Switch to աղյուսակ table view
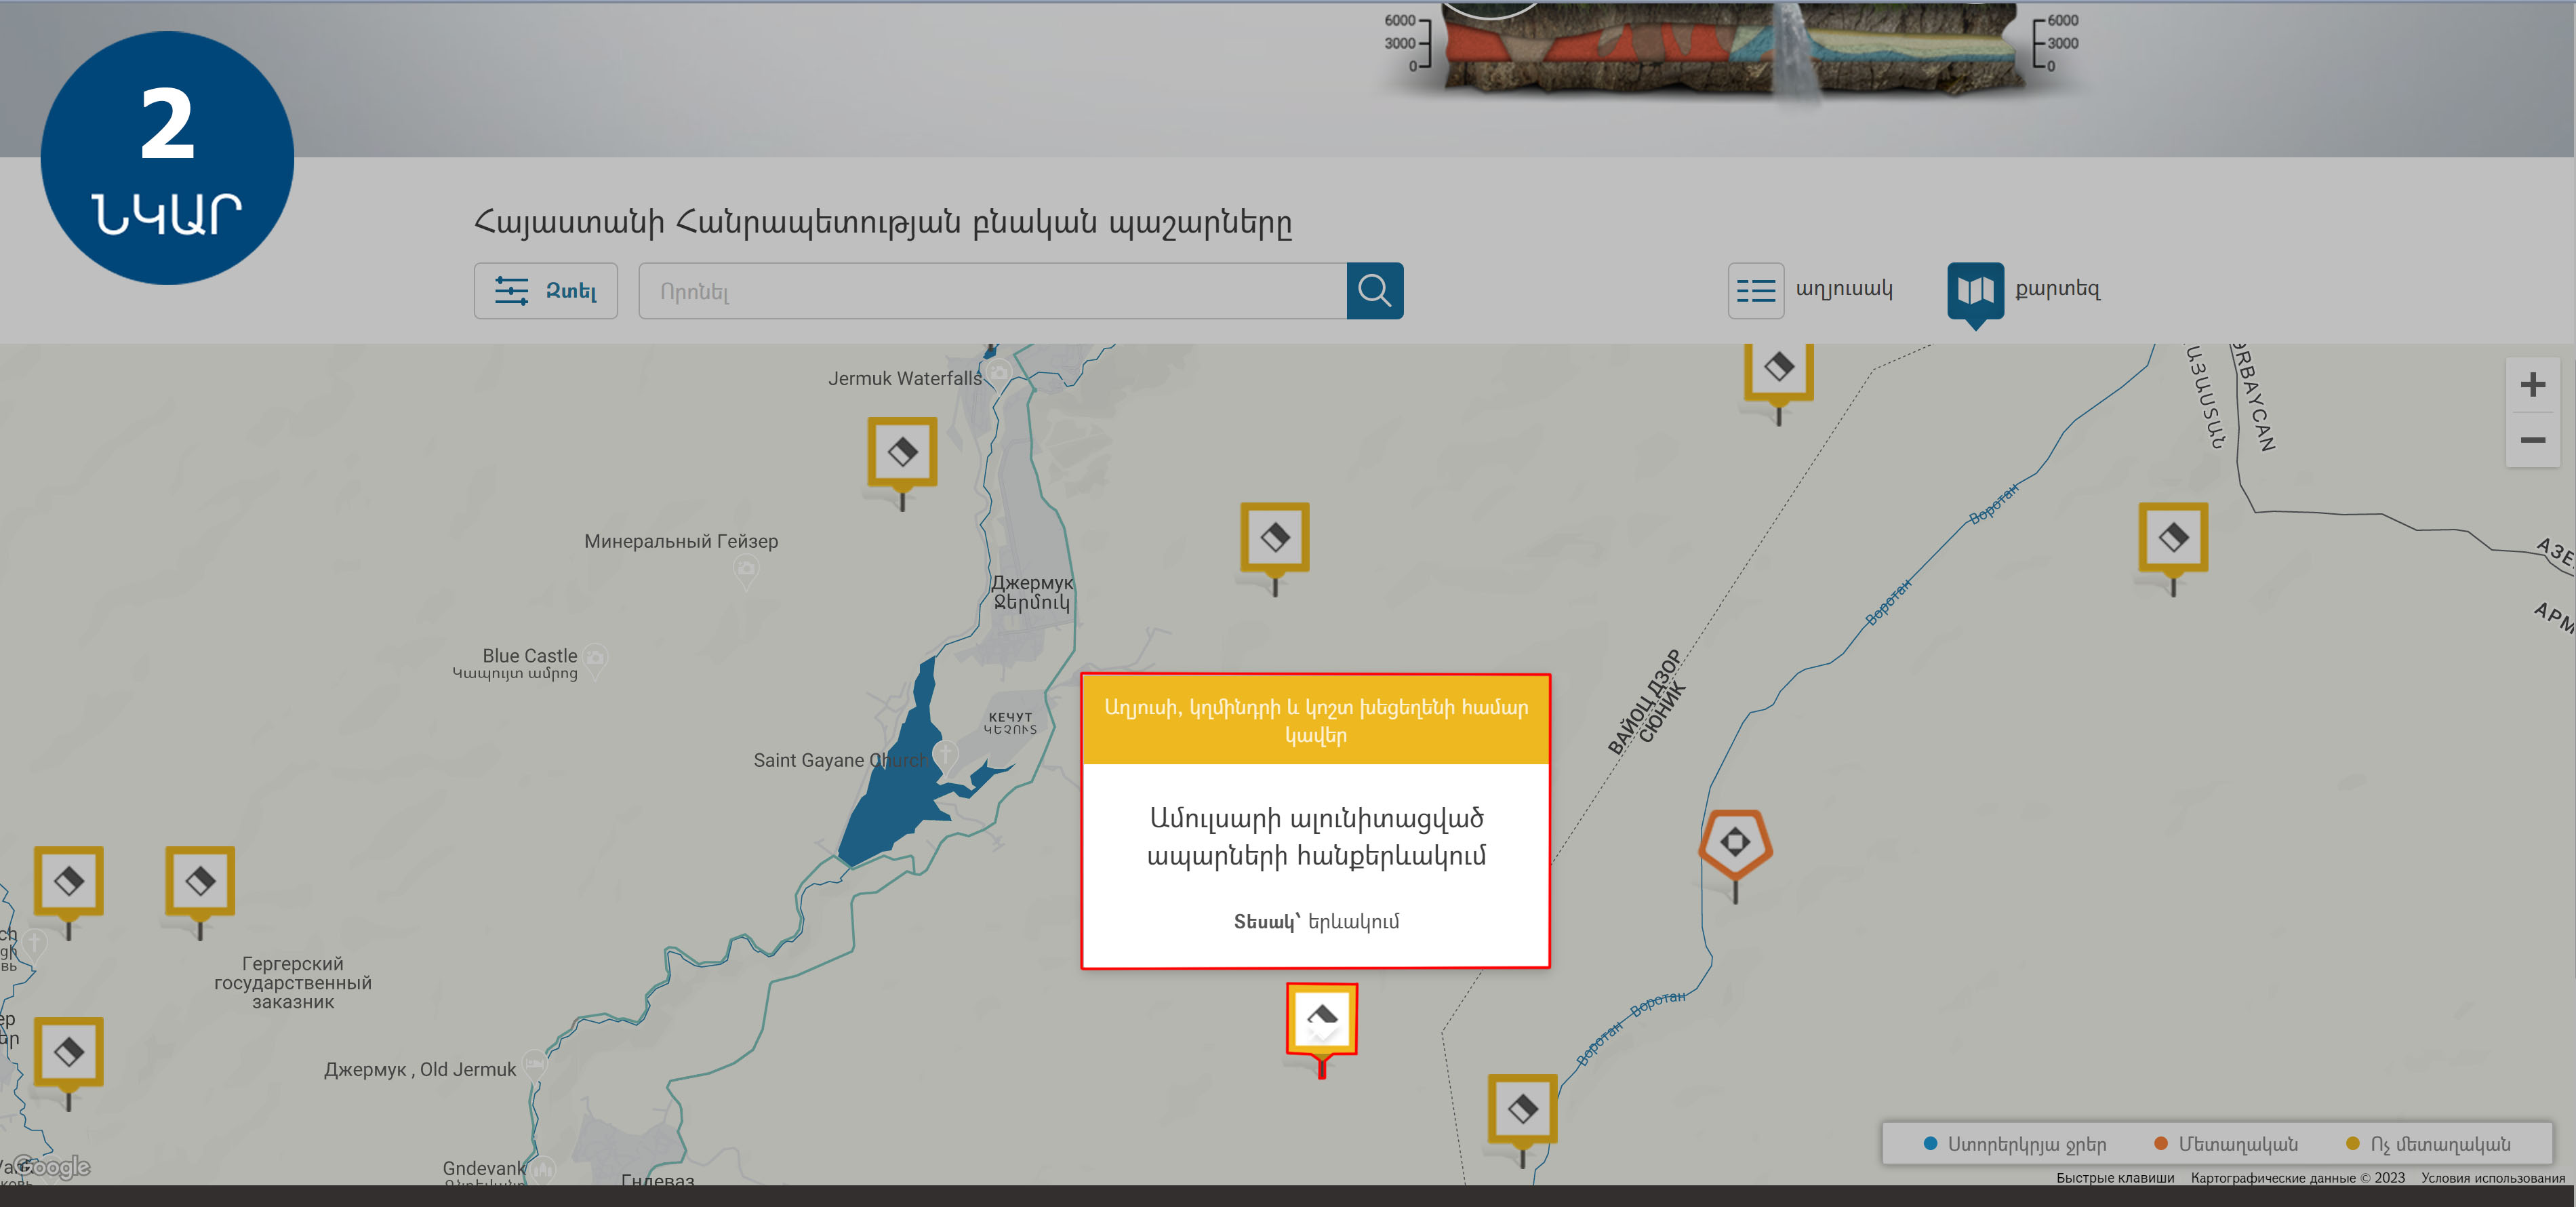Viewport: 2576px width, 1207px height. [x=1810, y=290]
